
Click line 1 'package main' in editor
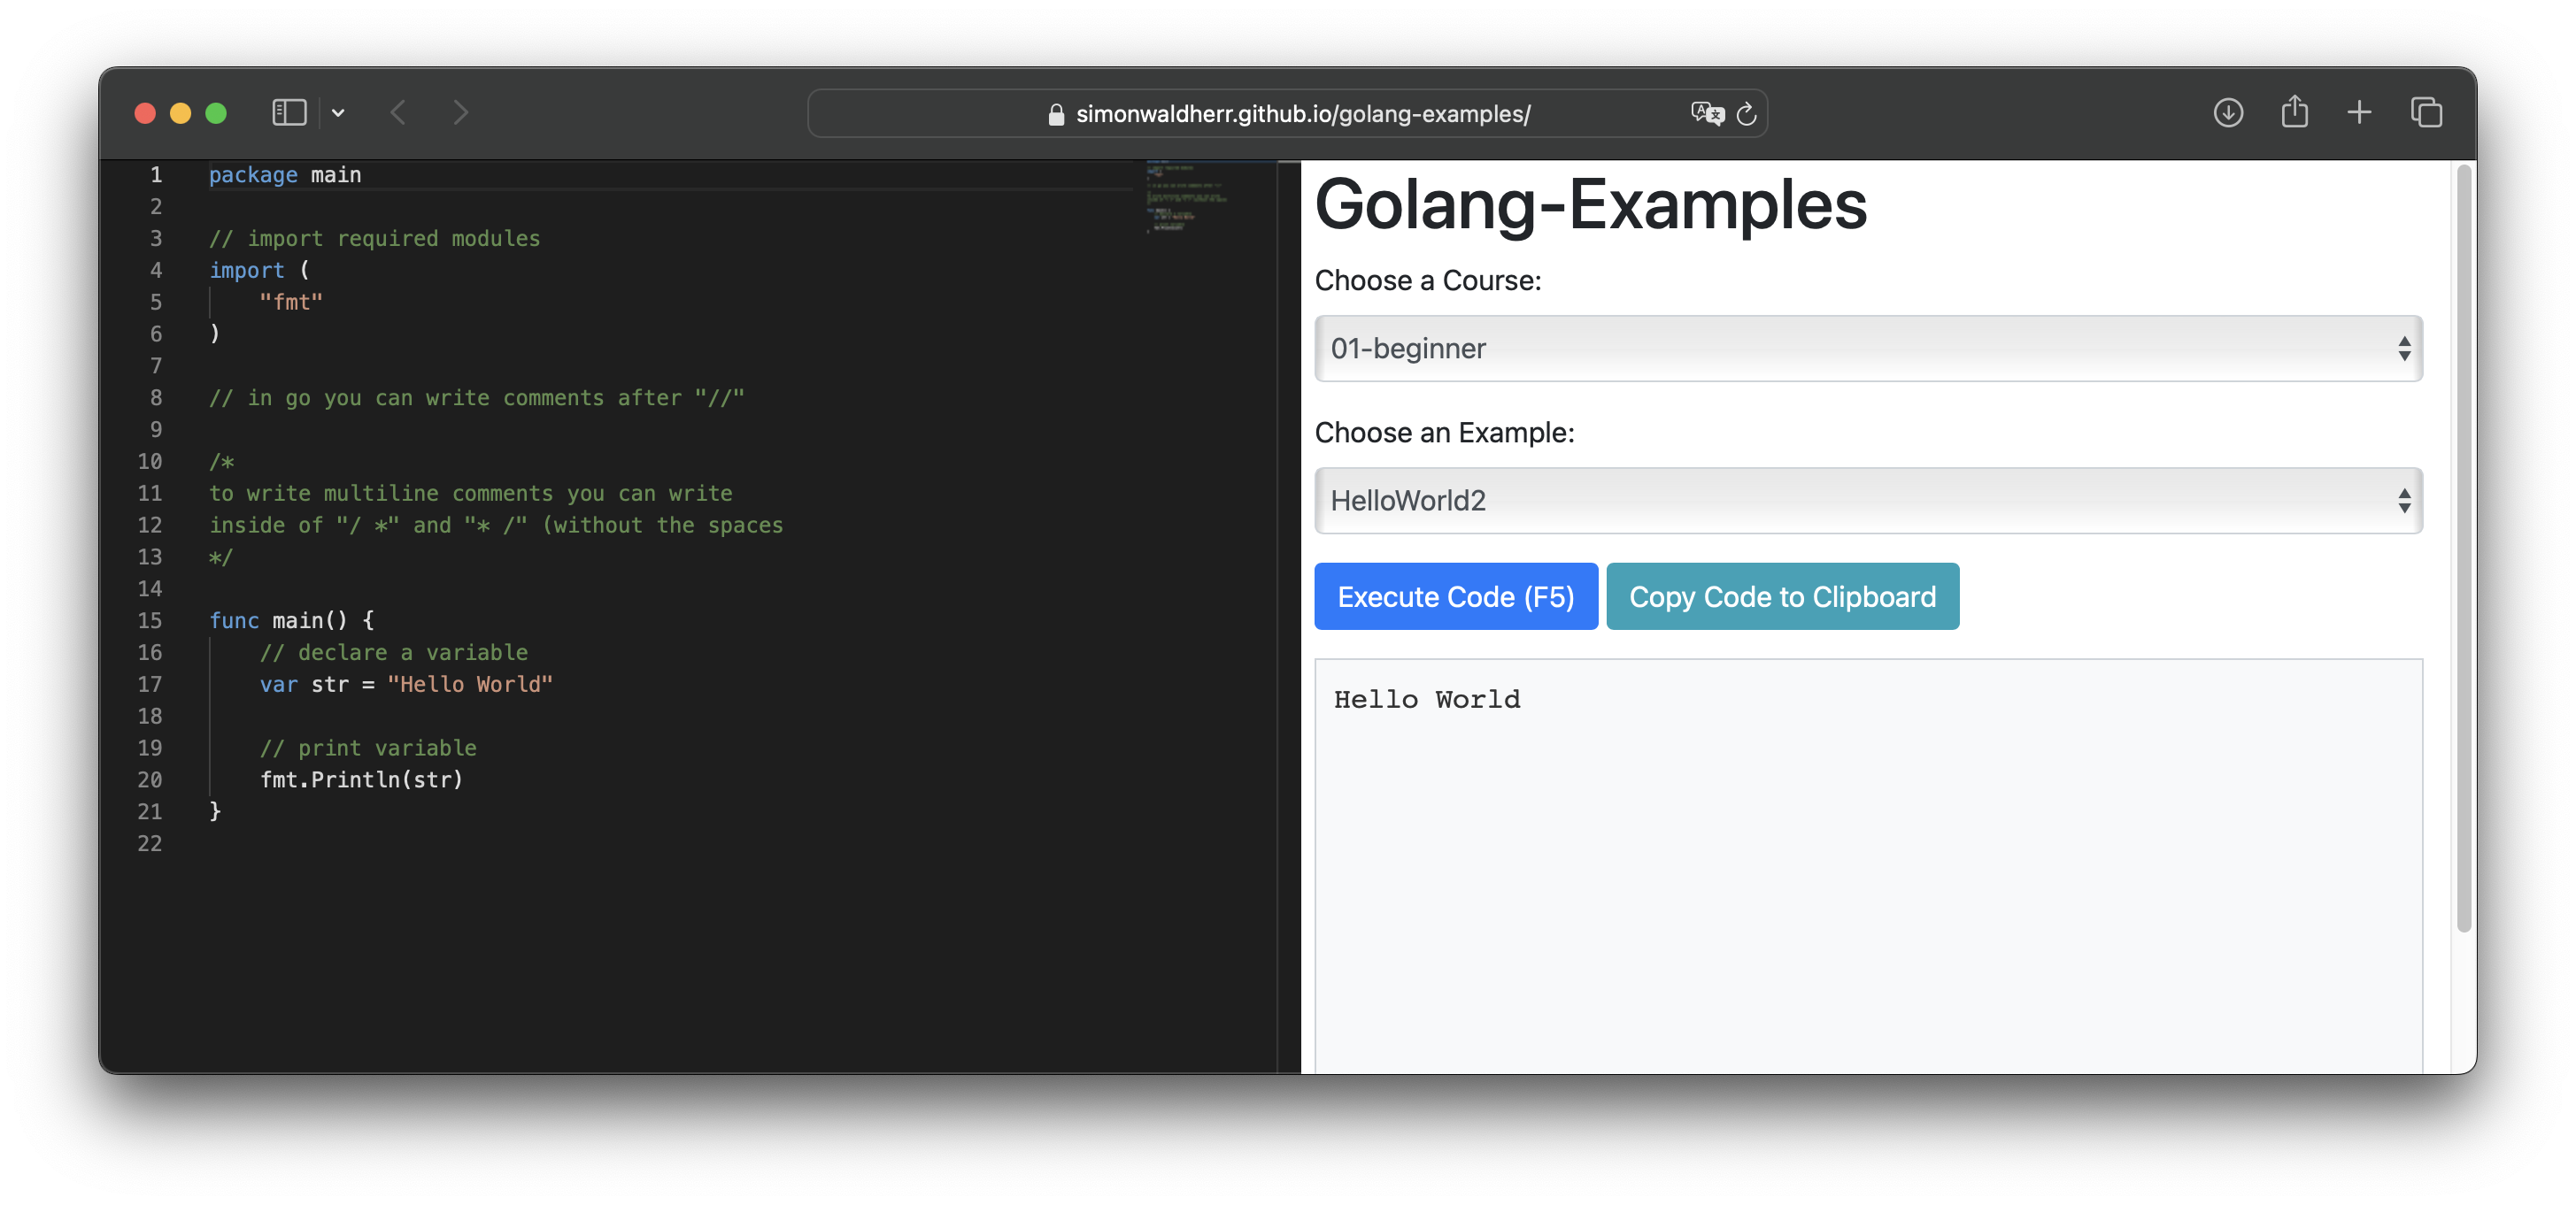[285, 175]
